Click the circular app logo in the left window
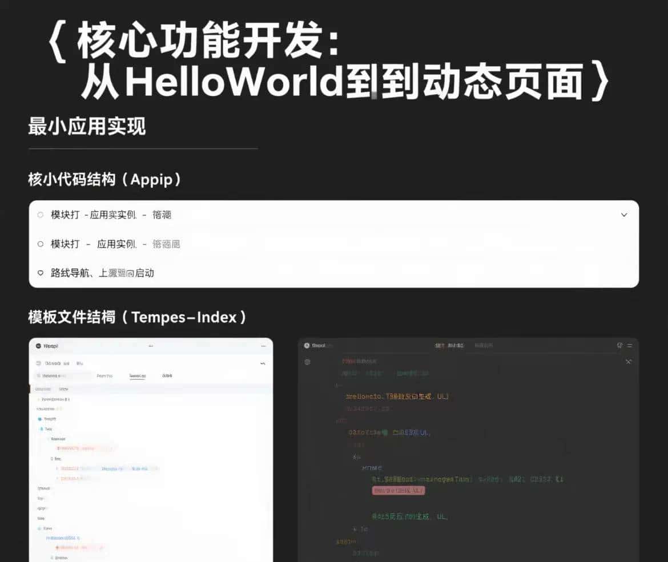This screenshot has width=668, height=562. 38,345
